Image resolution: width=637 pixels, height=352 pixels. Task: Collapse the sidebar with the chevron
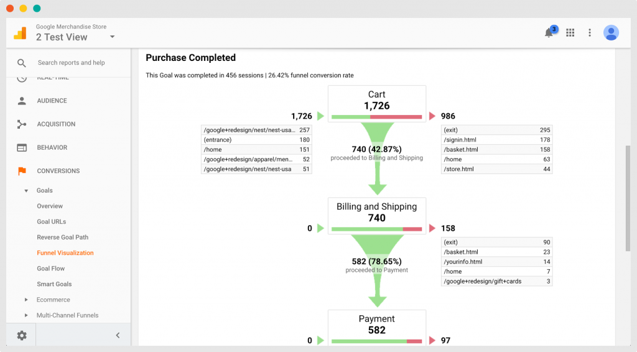118,335
